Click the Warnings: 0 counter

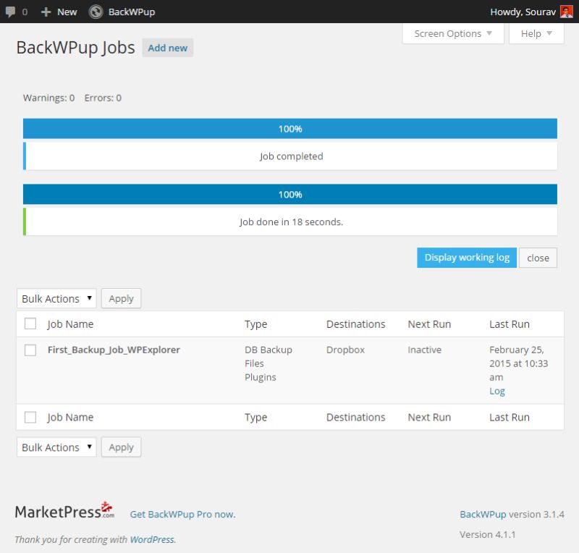coord(48,98)
